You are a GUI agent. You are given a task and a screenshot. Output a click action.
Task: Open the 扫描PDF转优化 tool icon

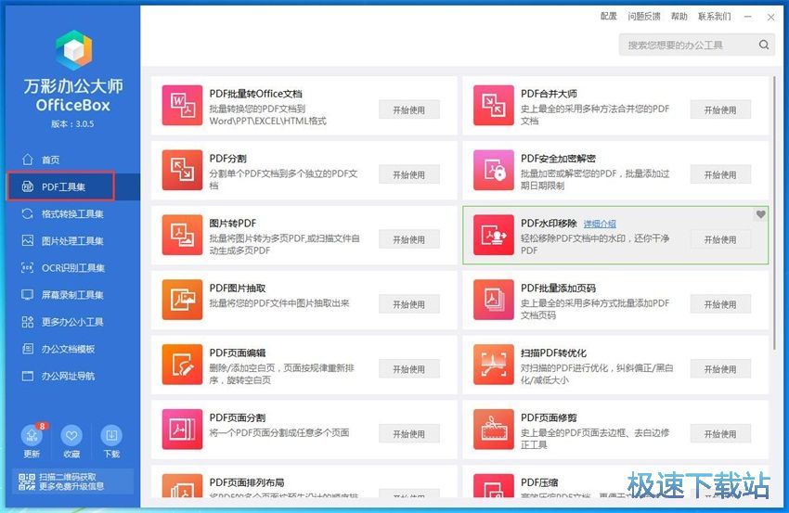click(494, 365)
